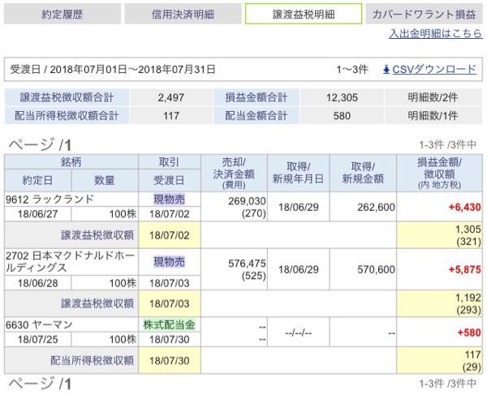The width and height of the screenshot is (487, 395).
Task: Click the yellow 18/07/02 settlement date
Action: click(x=170, y=235)
